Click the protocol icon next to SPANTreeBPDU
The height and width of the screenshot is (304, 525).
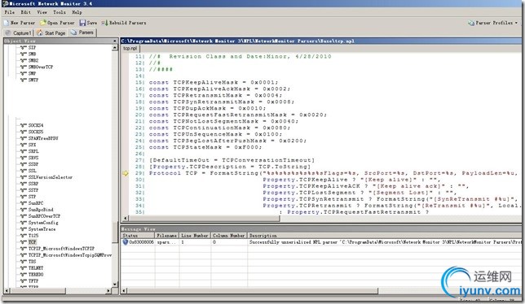click(24, 138)
